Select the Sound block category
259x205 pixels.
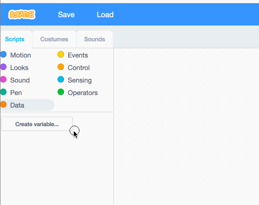15,80
